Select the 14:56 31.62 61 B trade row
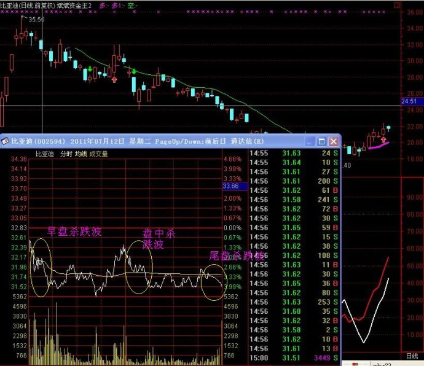Image resolution: width=424 pixels, height=366 pixels. (294, 190)
